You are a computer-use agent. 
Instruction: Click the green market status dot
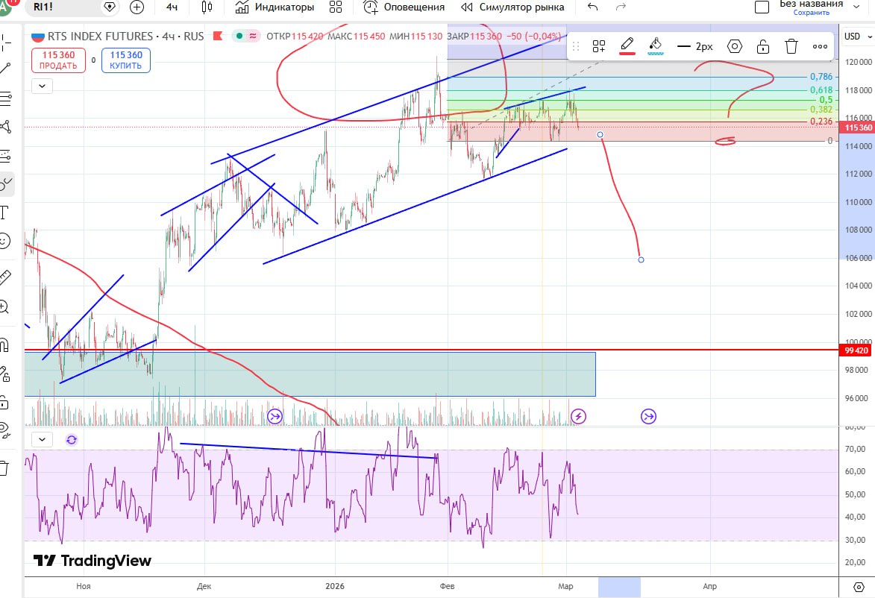(x=239, y=37)
